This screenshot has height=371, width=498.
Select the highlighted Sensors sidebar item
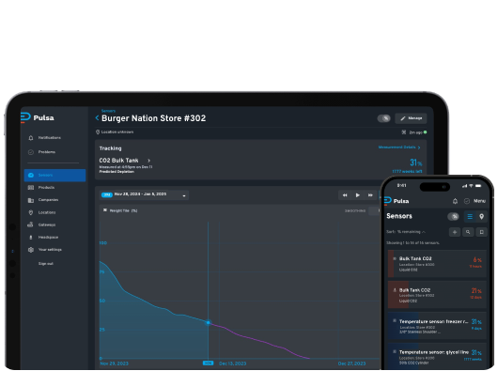pyautogui.click(x=54, y=176)
